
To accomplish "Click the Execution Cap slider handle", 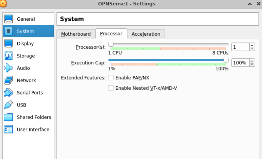I will 226,60.
